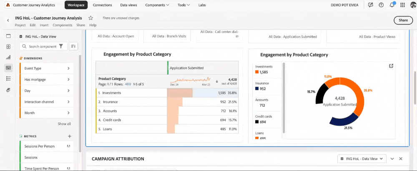Open the list icon in left rail

click(8, 78)
